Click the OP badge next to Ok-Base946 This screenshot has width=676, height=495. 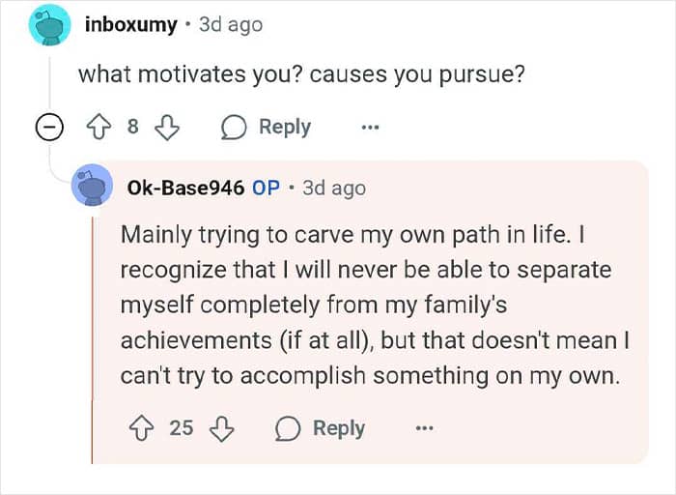point(266,188)
